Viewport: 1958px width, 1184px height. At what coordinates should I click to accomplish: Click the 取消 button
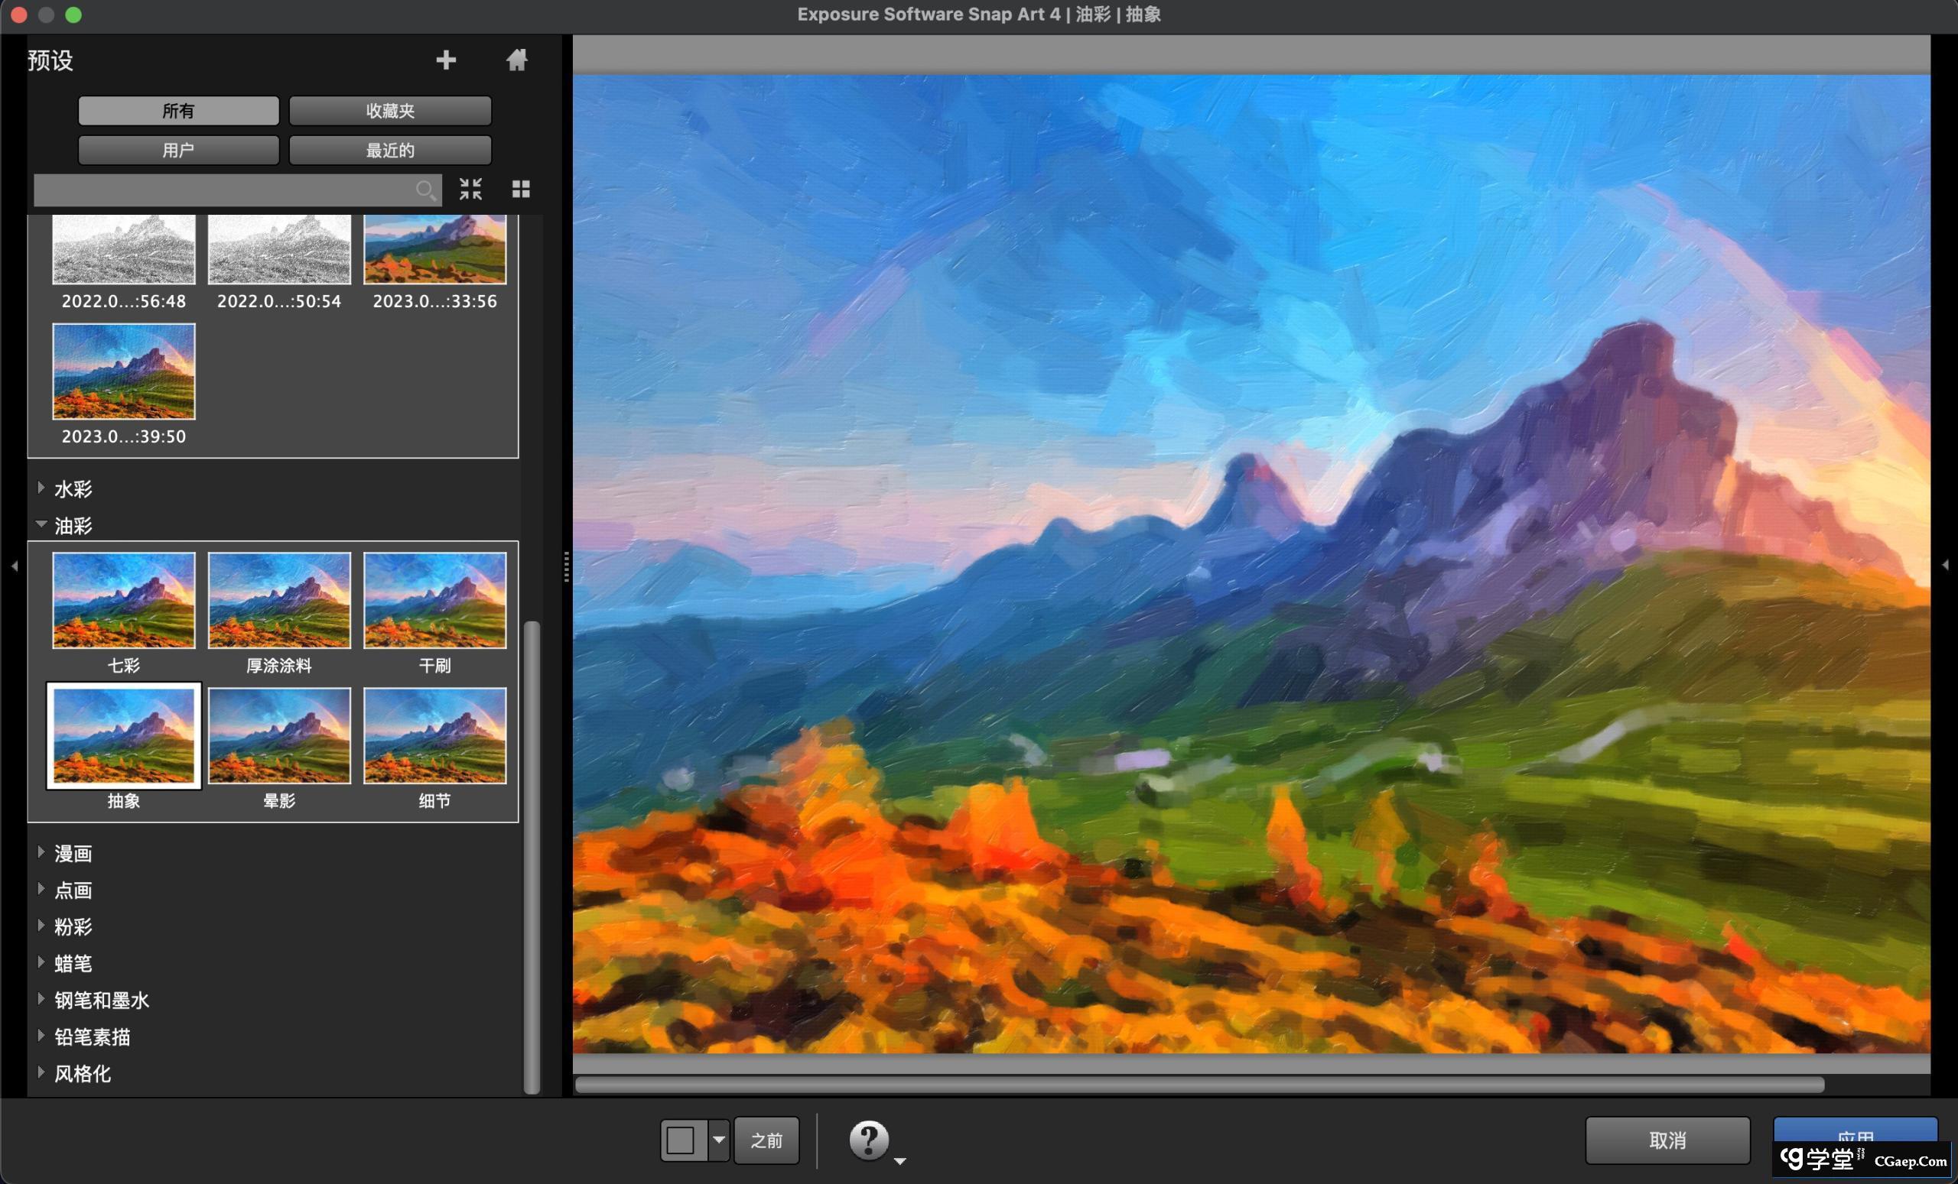click(x=1667, y=1140)
